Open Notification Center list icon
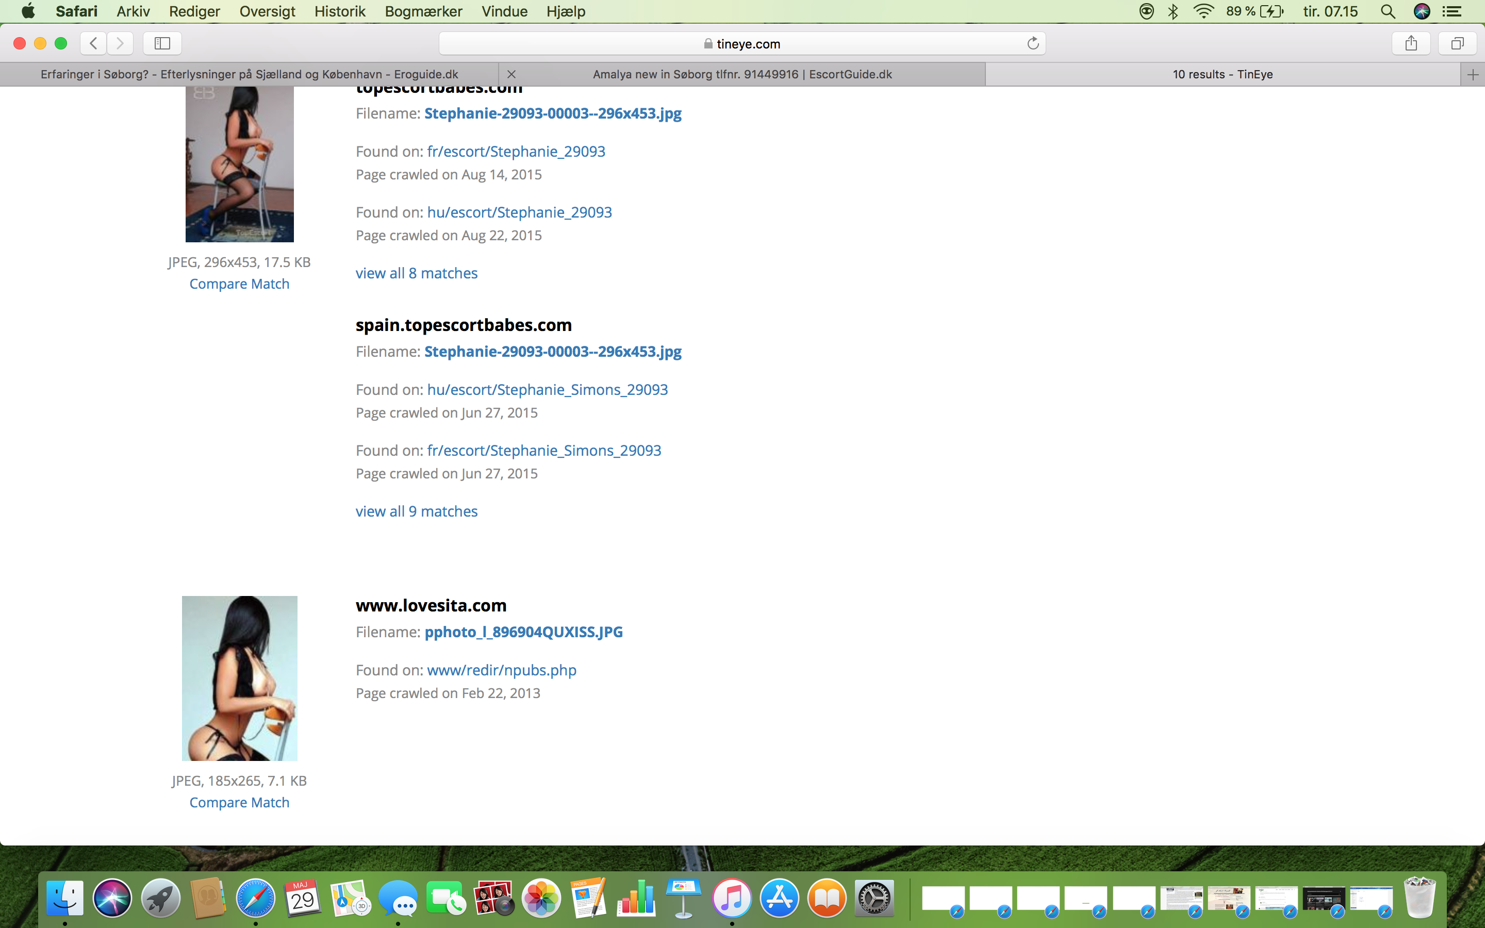This screenshot has width=1485, height=928. tap(1452, 11)
